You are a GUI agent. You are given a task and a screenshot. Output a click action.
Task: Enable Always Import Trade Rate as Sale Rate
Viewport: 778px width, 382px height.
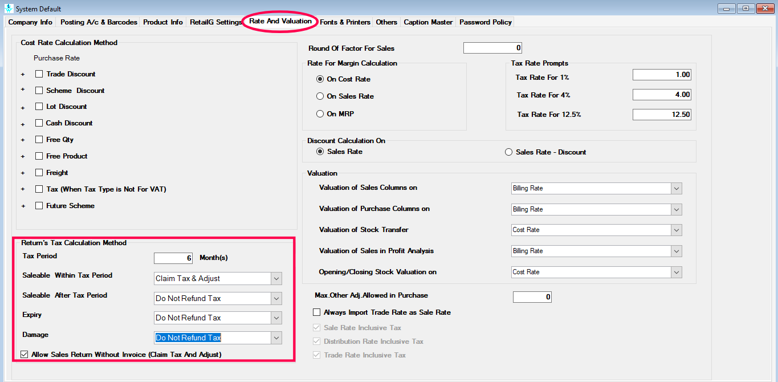[x=316, y=312]
